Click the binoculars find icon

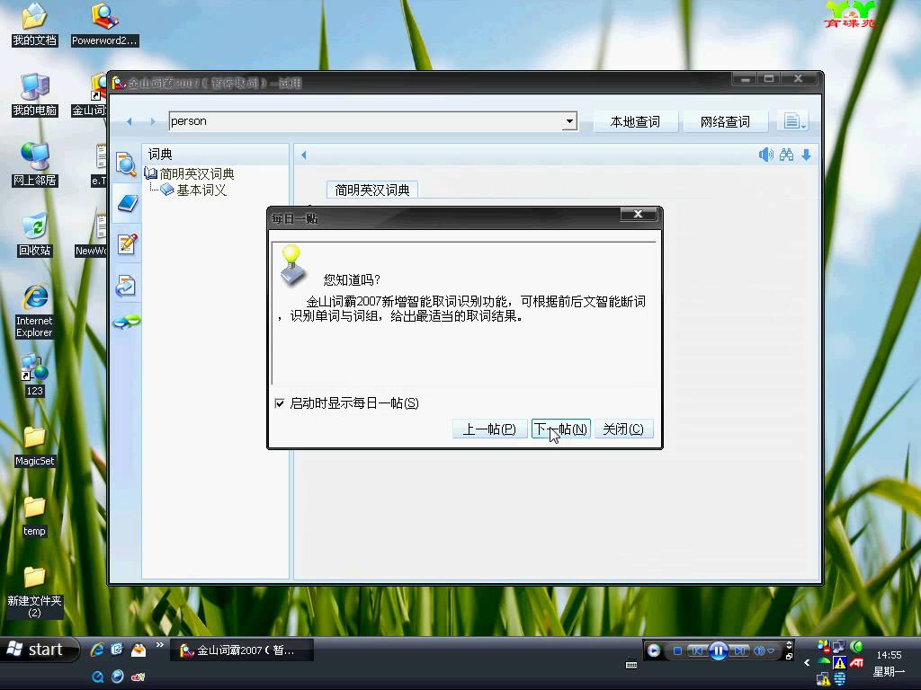(x=786, y=155)
